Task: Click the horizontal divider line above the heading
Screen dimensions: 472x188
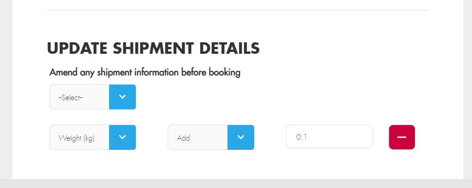Action: [238, 10]
